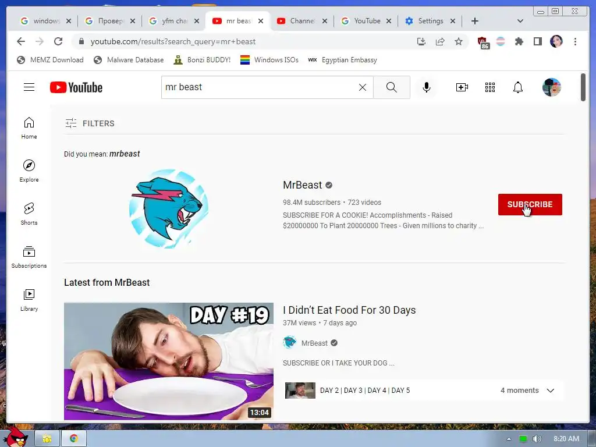
Task: Expand the 4 moments chevron
Action: 551,391
